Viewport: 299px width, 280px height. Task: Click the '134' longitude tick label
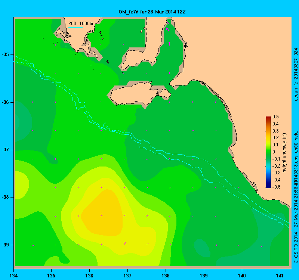(x=13, y=276)
